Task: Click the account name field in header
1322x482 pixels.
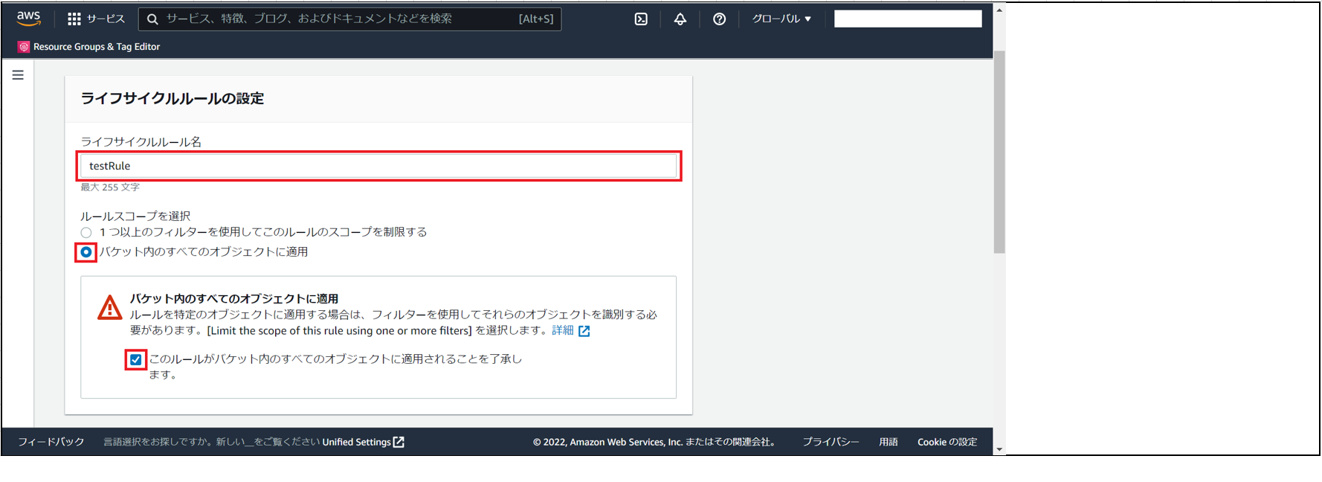Action: (x=908, y=19)
